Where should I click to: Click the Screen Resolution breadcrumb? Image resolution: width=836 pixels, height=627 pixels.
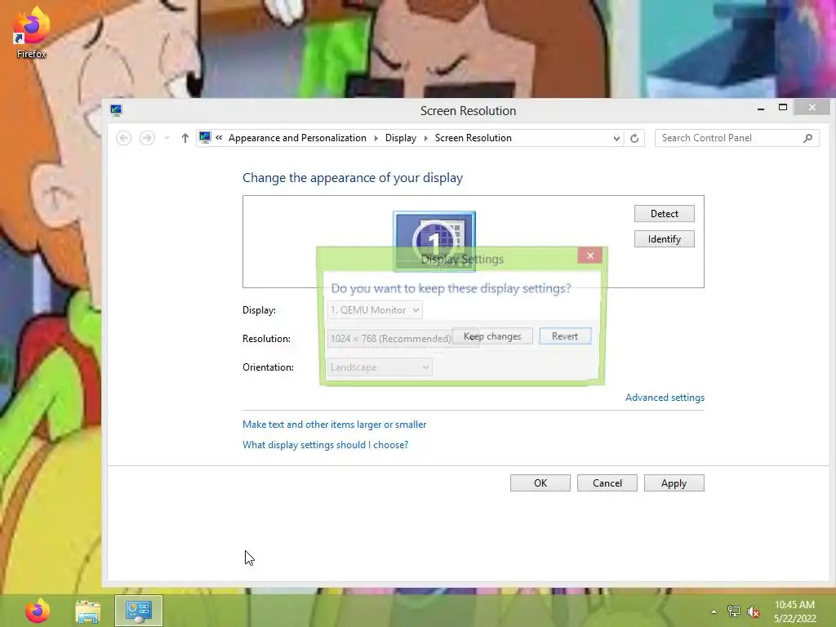pos(474,138)
